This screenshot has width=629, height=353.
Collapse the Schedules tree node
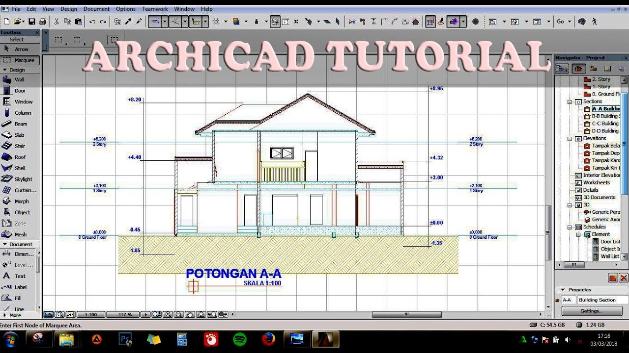click(570, 227)
